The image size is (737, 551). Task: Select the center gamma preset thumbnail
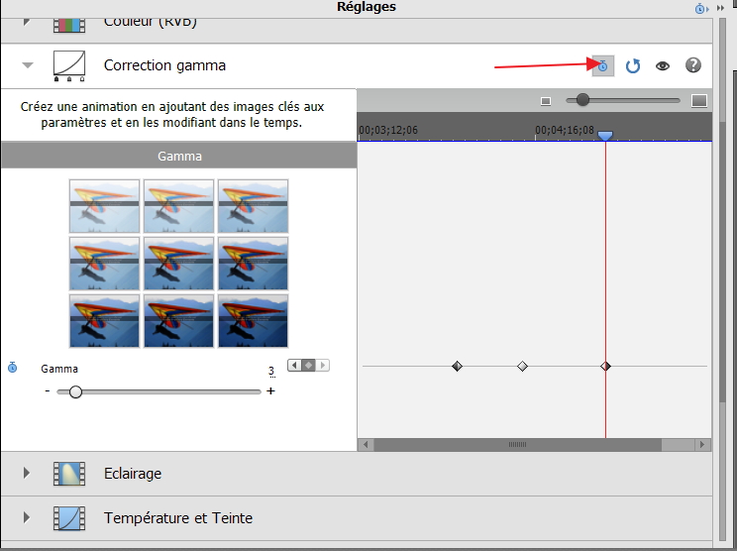[178, 264]
